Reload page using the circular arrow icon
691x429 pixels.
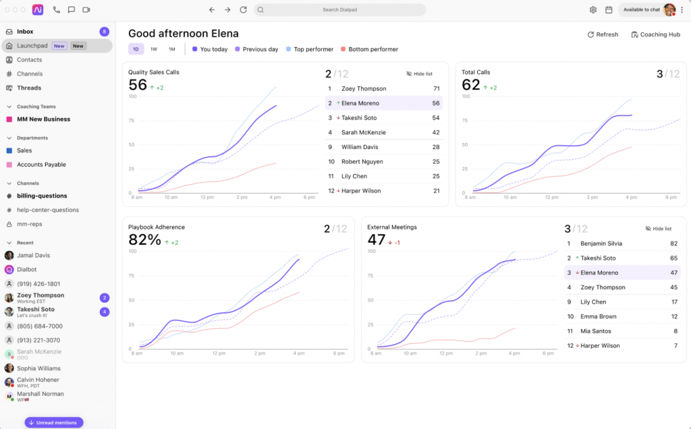(243, 10)
